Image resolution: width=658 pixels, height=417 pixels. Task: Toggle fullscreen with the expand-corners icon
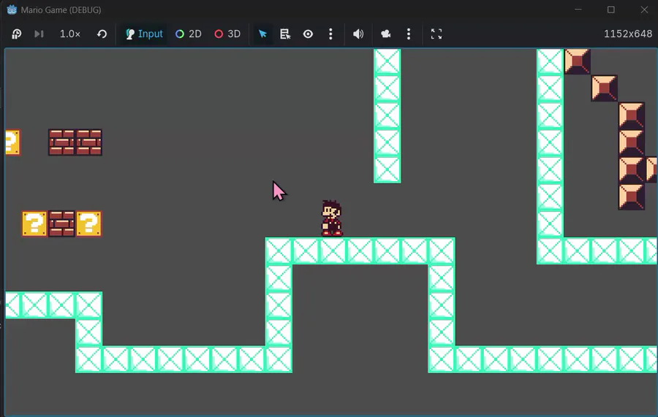(436, 34)
